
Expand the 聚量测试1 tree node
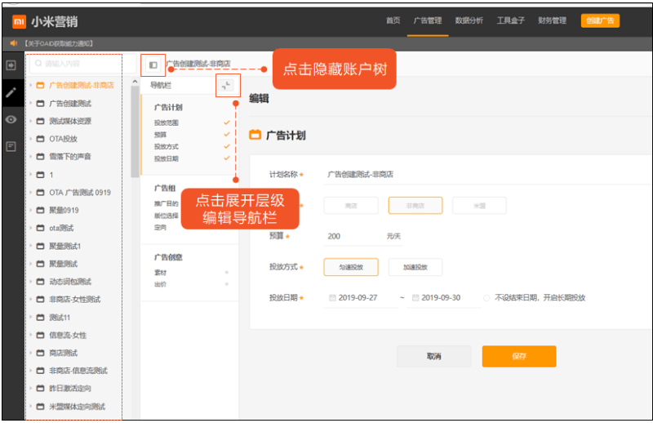tap(31, 246)
